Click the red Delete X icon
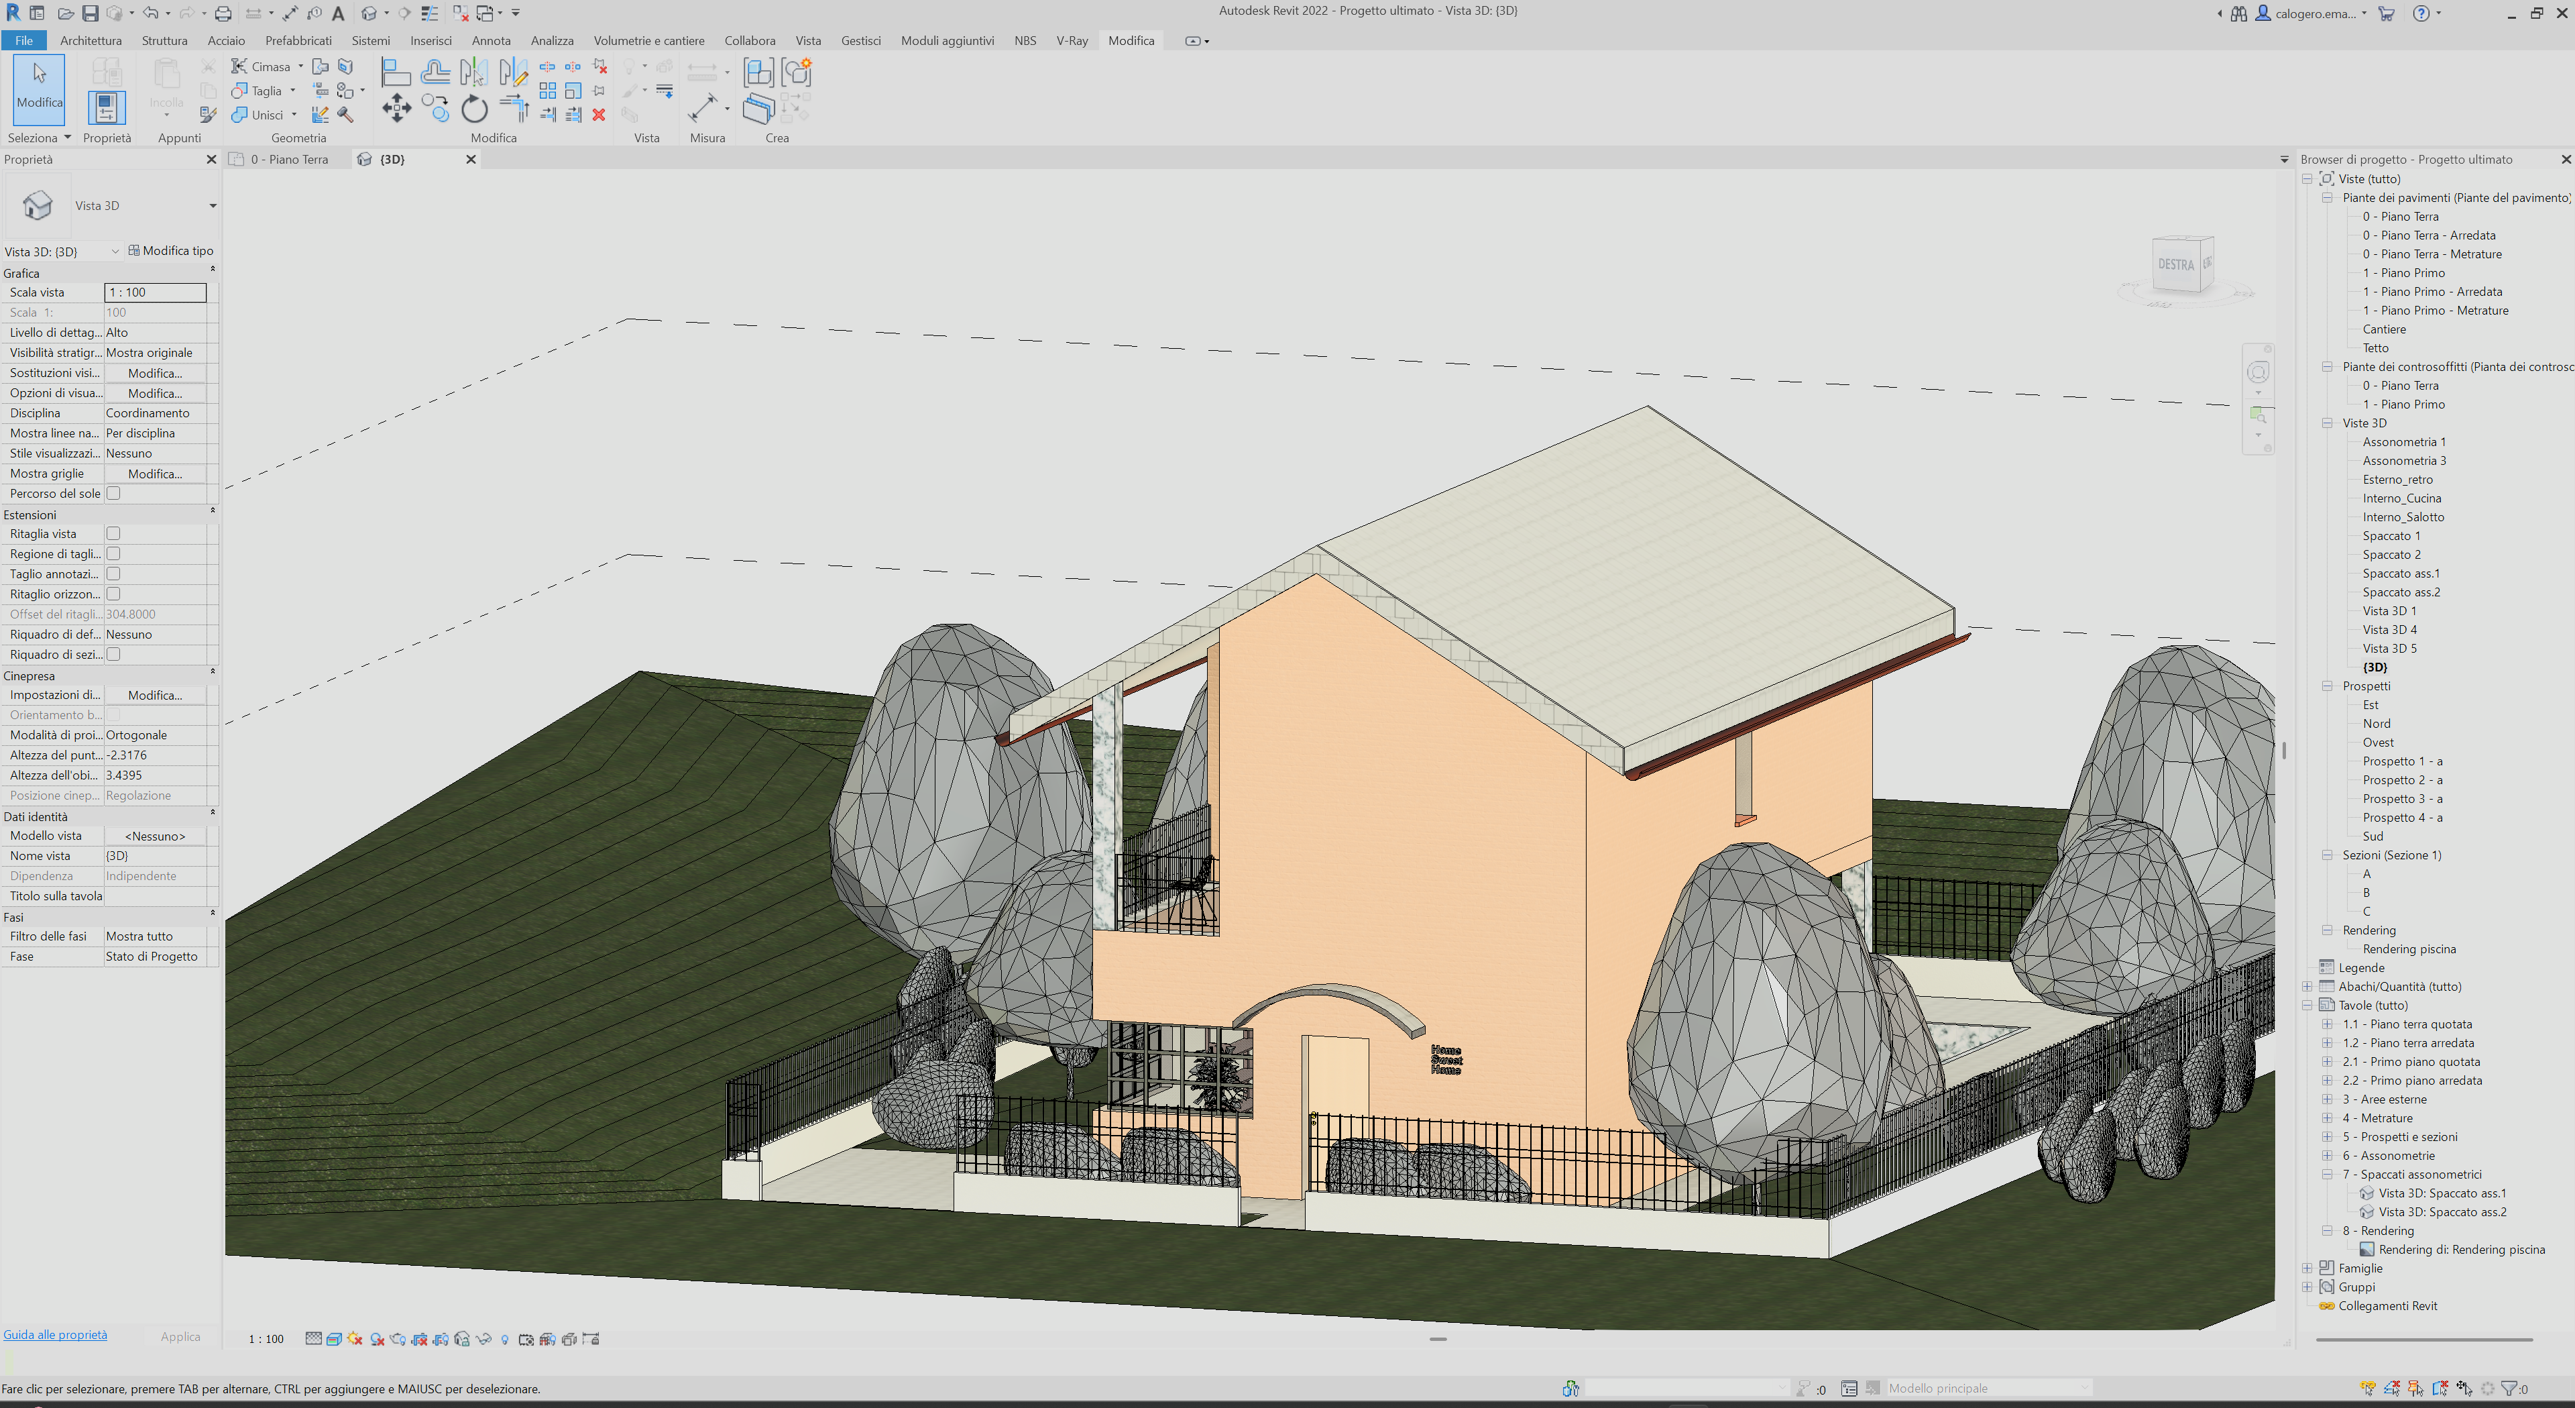 599,115
